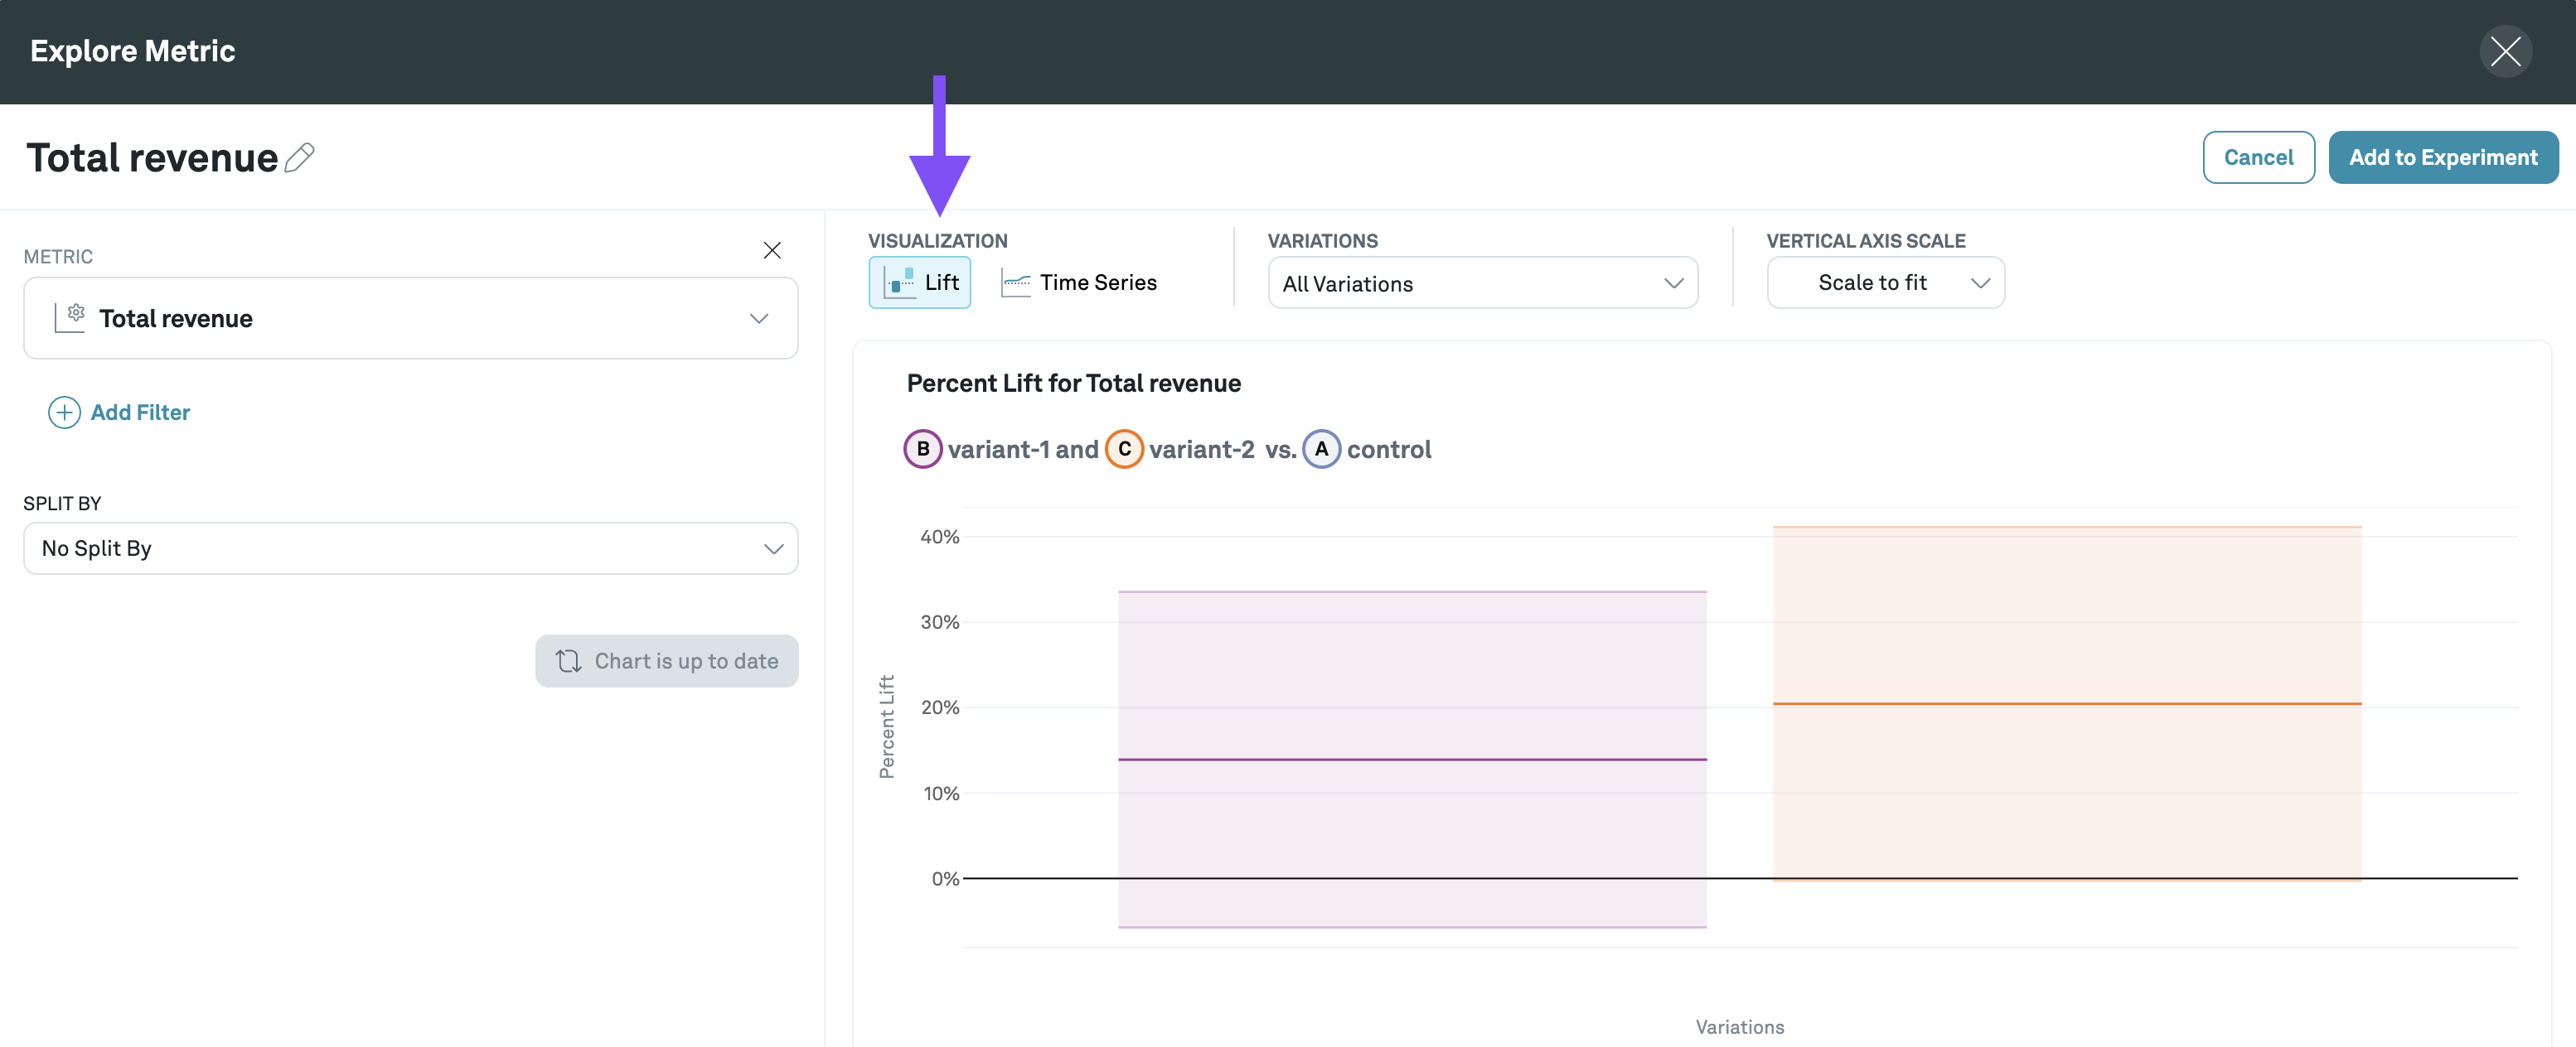Click the C variant-2 badge in legend
The image size is (2576, 1047).
pos(1124,450)
